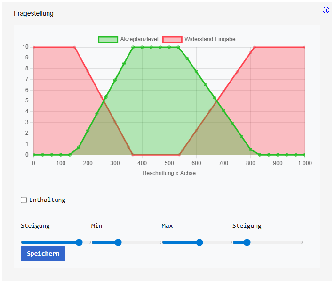The image size is (335, 283).
Task: Click the Widerstand Eingabe legend text
Action: (x=210, y=39)
